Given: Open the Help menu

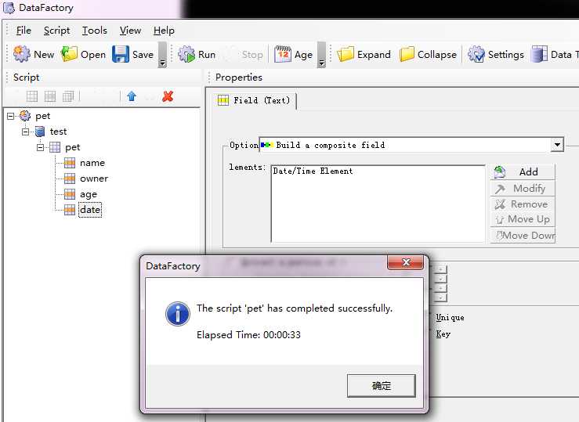Looking at the screenshot, I should coord(164,31).
